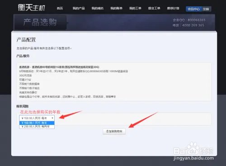Image resolution: width=226 pixels, height=166 pixels.
Task: Open the 首页 home menu item
Action: [60, 8]
